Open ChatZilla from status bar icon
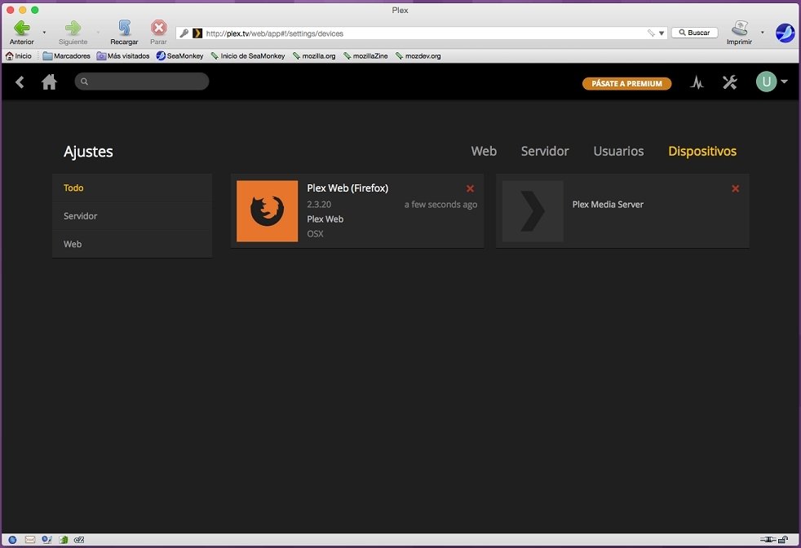 (78, 540)
